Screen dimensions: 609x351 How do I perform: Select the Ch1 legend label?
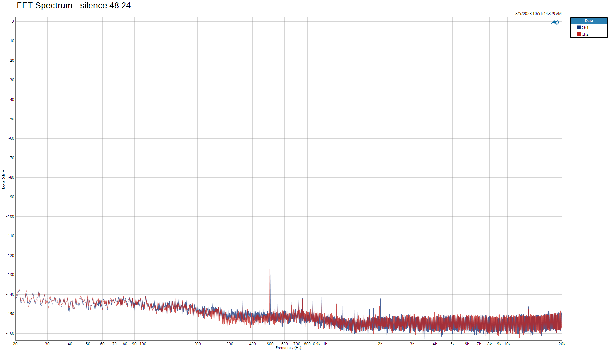coord(585,28)
